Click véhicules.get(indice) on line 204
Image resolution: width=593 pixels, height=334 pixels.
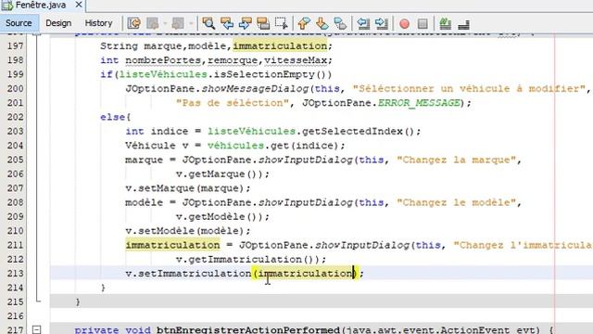click(x=272, y=146)
